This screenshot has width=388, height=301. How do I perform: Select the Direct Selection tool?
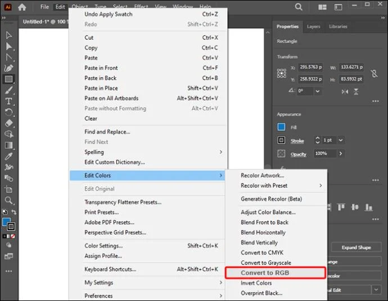(x=8, y=46)
